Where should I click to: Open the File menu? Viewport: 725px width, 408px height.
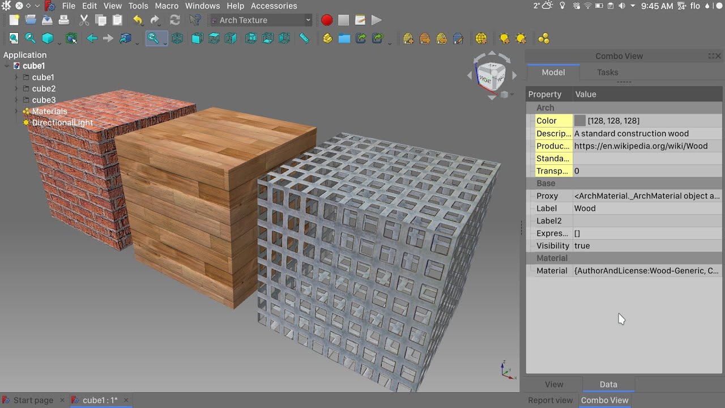click(69, 6)
